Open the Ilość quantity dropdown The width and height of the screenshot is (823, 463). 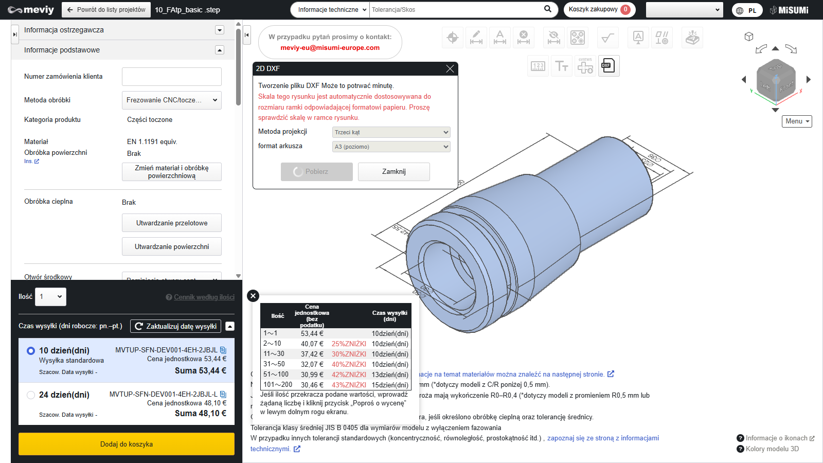click(x=50, y=297)
